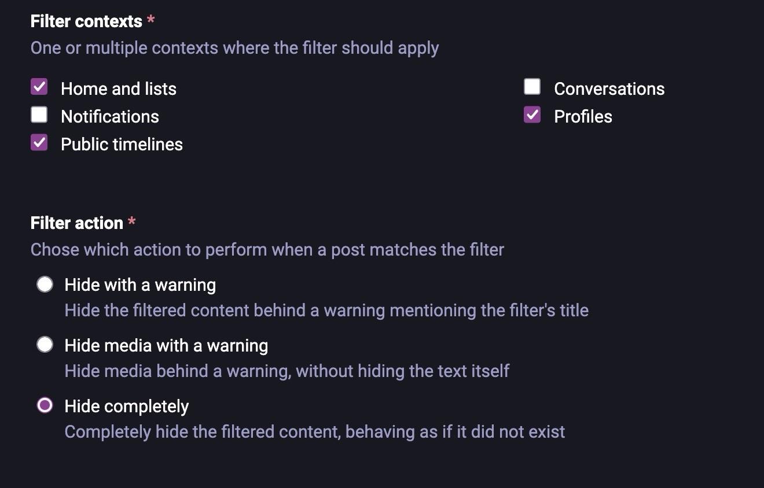Click the 'Conversations' label text
This screenshot has height=488, width=764.
(x=609, y=88)
